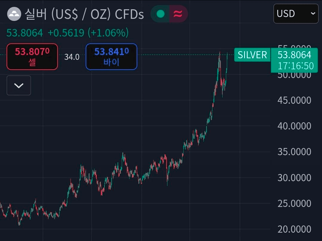Open the USD currency dropdown

[296, 13]
